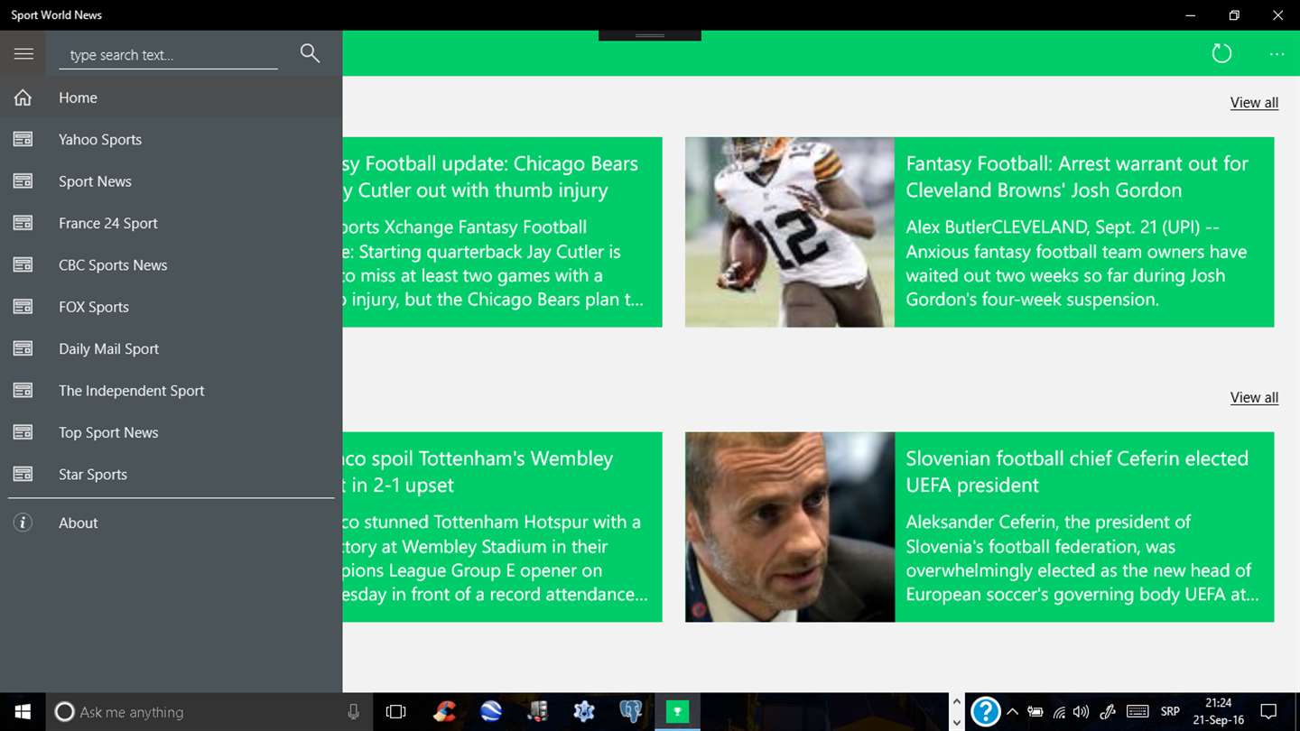Viewport: 1300px width, 731px height.
Task: Focus the 'type search text...' field
Action: click(x=169, y=55)
